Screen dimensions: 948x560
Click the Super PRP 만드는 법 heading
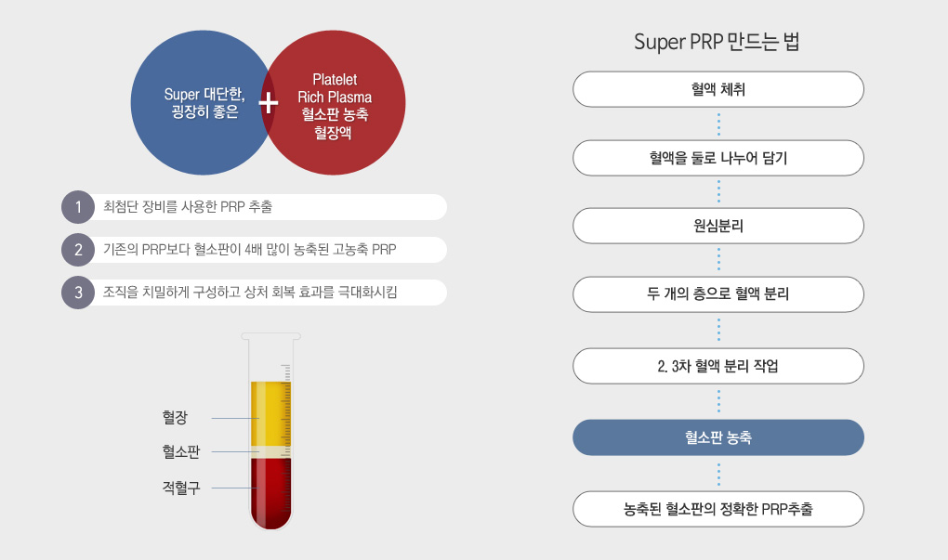click(x=717, y=42)
